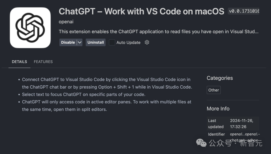The image size is (271, 154).
Task: Open the extension settings gear menu
Action: [x=147, y=42]
